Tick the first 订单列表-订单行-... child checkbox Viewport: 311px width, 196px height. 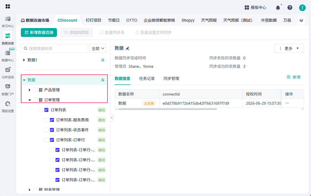click(52, 150)
